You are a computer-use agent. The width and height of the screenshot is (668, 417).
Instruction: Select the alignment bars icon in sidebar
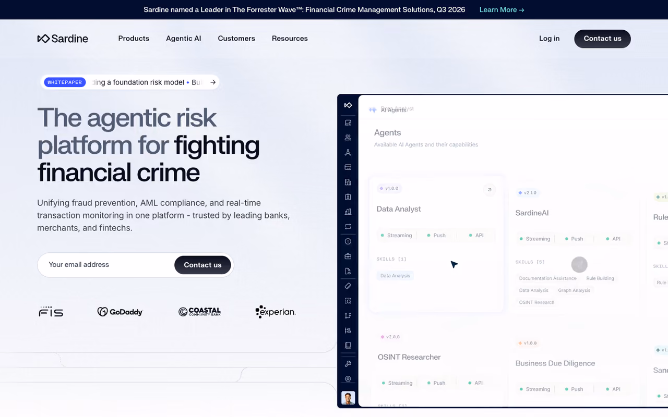tap(348, 330)
